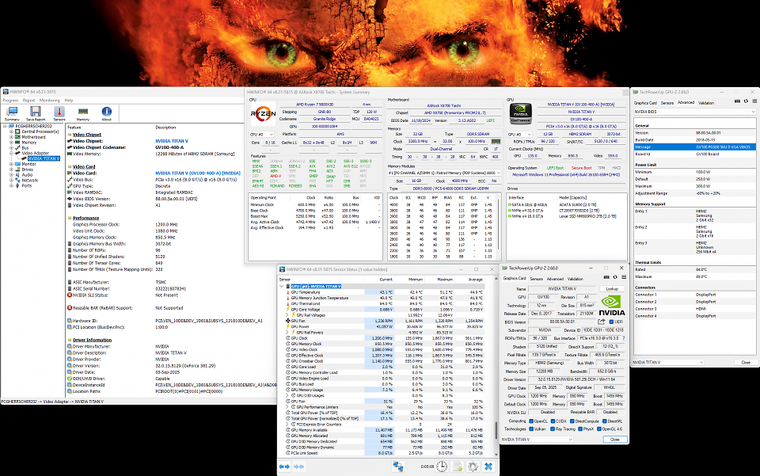Screen dimensions: 760x476
Task: Click the Save Report floppy icon
Action: pos(36,114)
